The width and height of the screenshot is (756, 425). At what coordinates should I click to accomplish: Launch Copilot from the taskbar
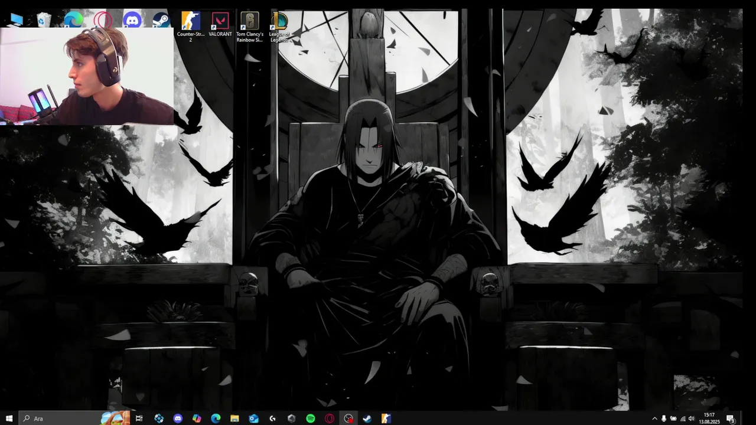click(x=197, y=419)
